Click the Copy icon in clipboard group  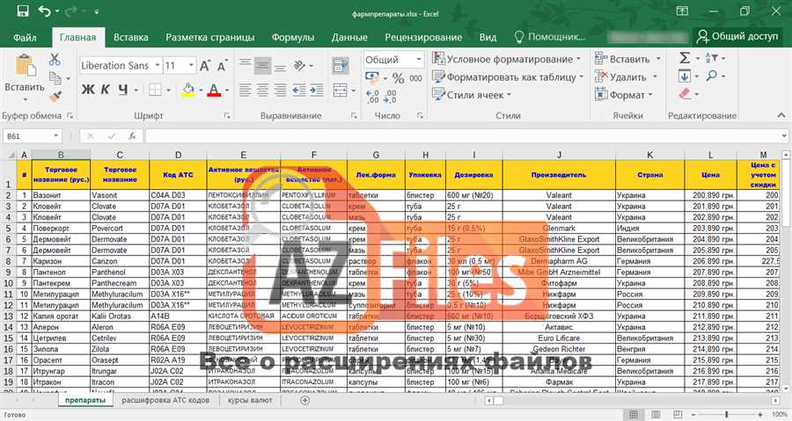(55, 78)
